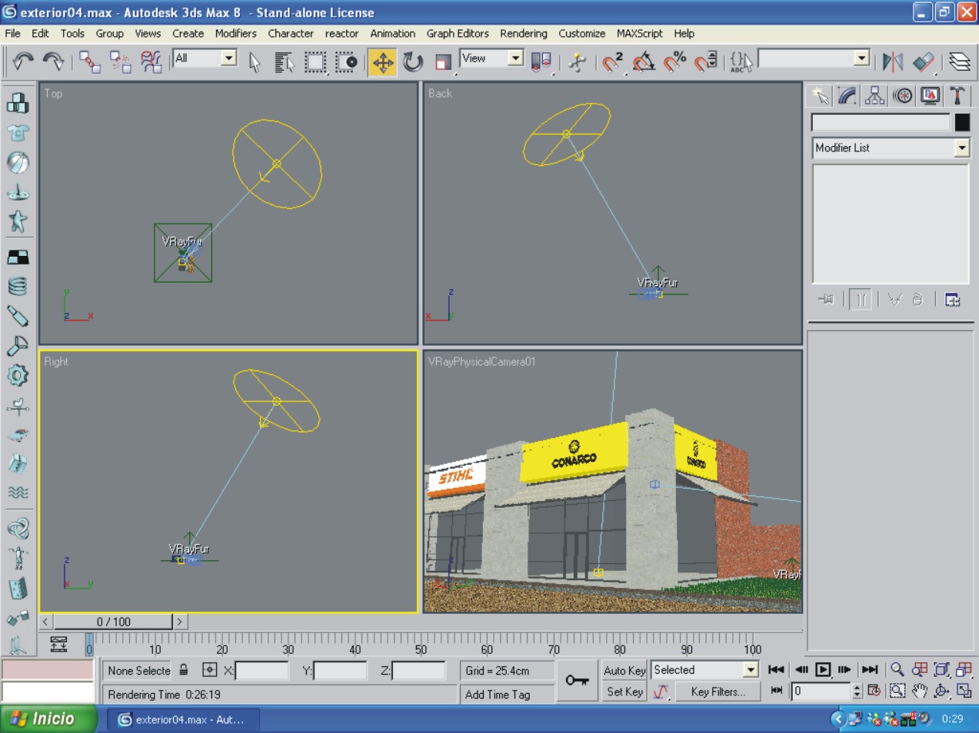The image size is (979, 733).
Task: Open Edit Named Selection Sets
Action: 741,61
